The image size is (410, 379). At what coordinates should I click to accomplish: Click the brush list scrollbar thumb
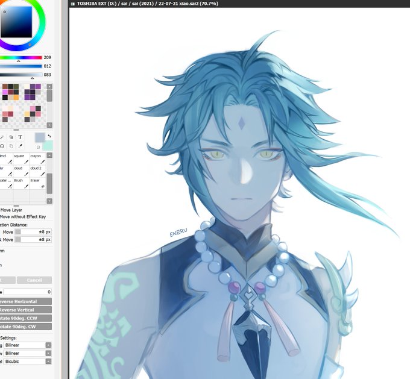pyautogui.click(x=49, y=184)
